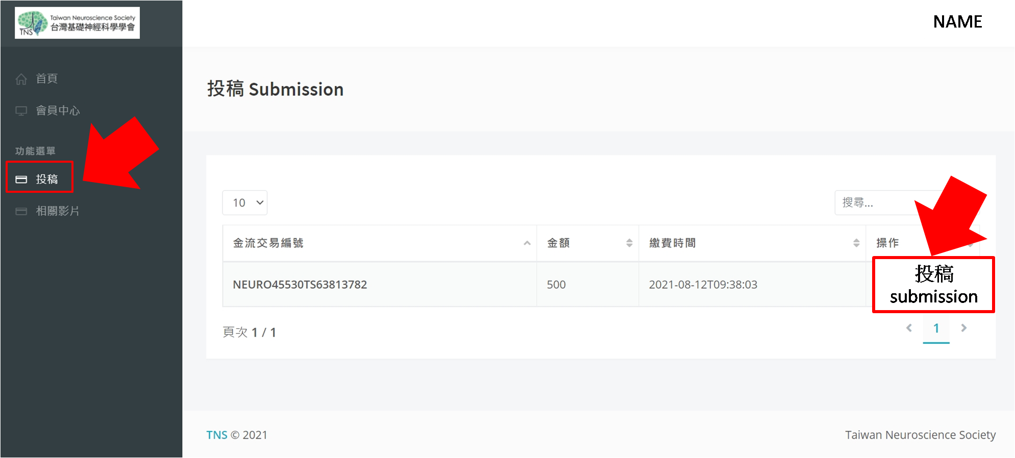Click the Taiwan Neuroscience Society footer text
This screenshot has height=458, width=1015.
[x=921, y=435]
